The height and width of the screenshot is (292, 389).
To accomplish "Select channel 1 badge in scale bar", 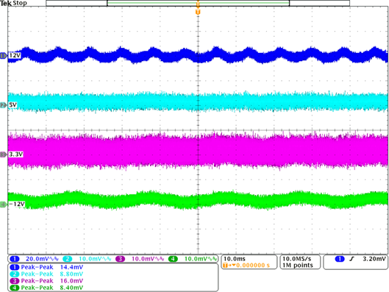I will pos(15,259).
